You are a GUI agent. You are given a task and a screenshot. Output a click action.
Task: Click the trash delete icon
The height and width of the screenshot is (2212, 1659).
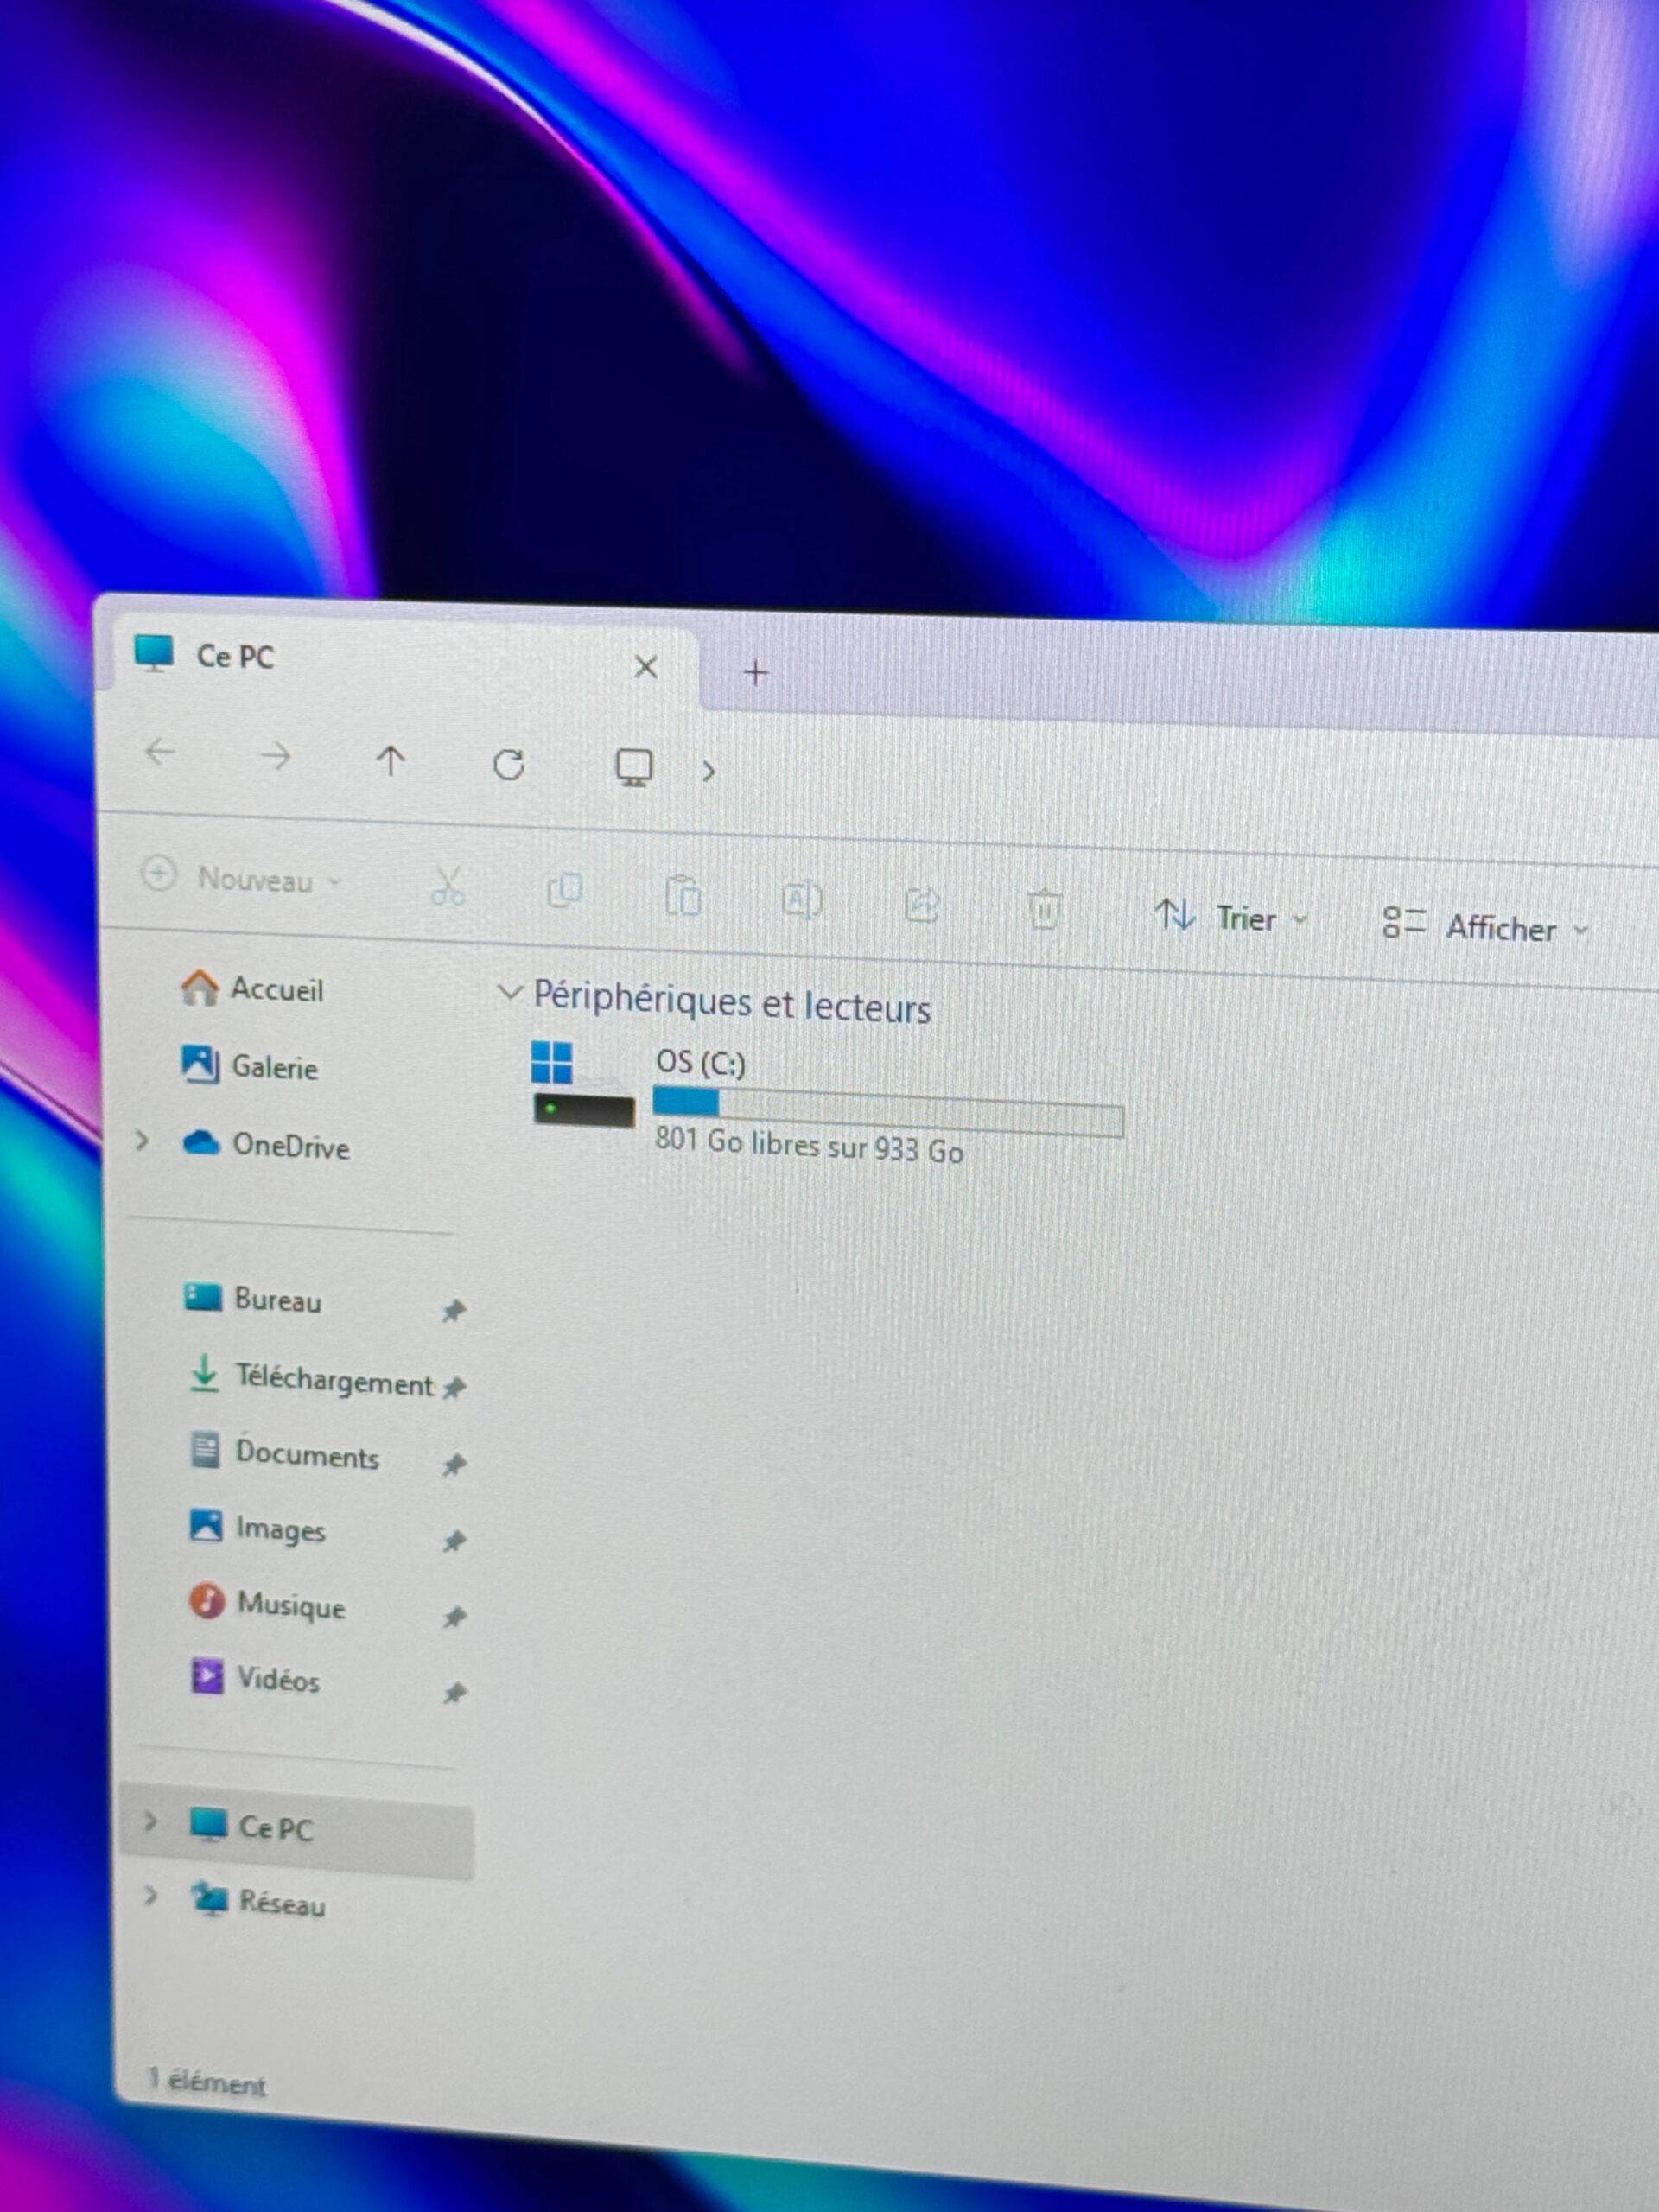point(1043,909)
